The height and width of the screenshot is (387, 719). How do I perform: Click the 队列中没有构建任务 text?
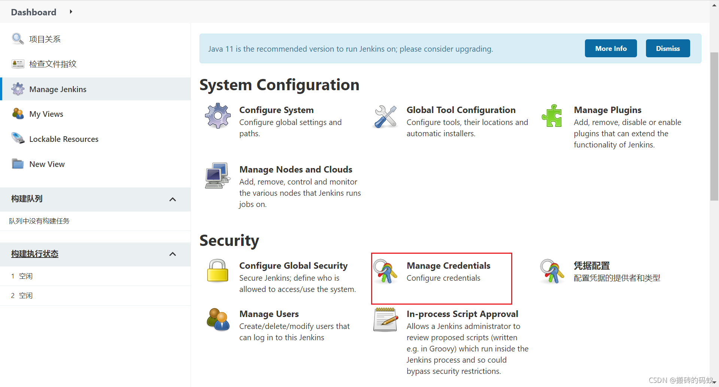tap(39, 221)
